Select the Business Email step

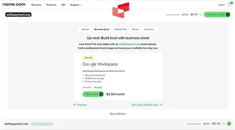tap(102, 29)
